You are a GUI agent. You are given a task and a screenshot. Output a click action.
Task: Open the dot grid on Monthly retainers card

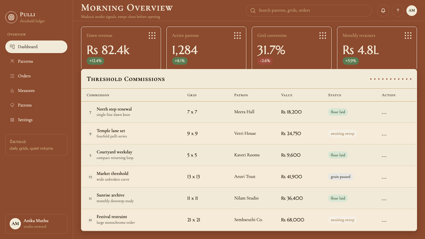click(408, 36)
